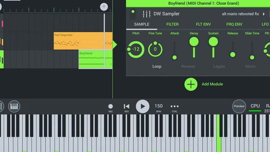Viewport: 270px width, 152px height.
Task: Switch to the FLT ENV tab
Action: [203, 24]
